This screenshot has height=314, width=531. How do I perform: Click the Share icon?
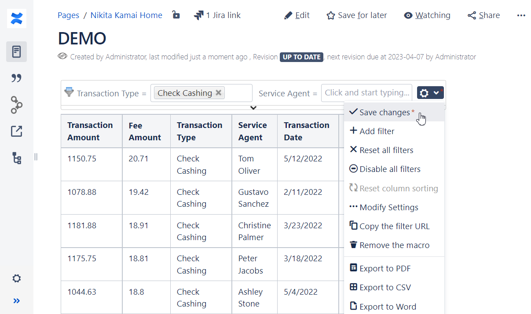tap(473, 15)
